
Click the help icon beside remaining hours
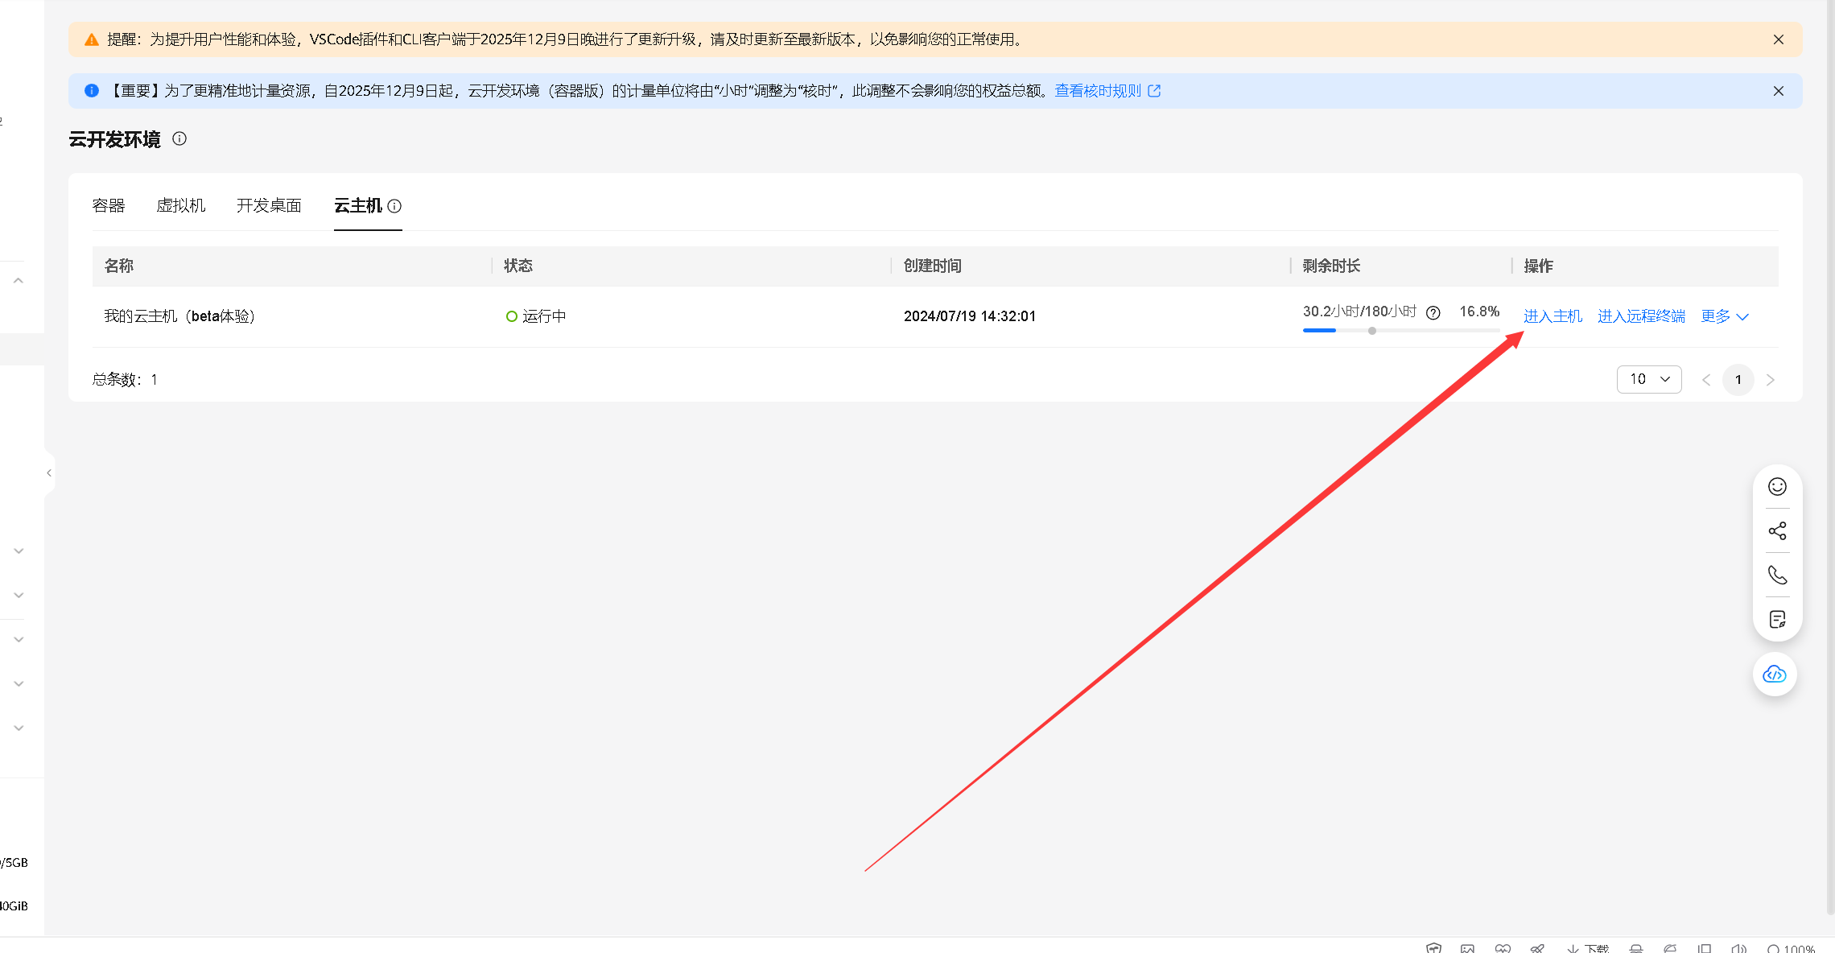(x=1433, y=312)
